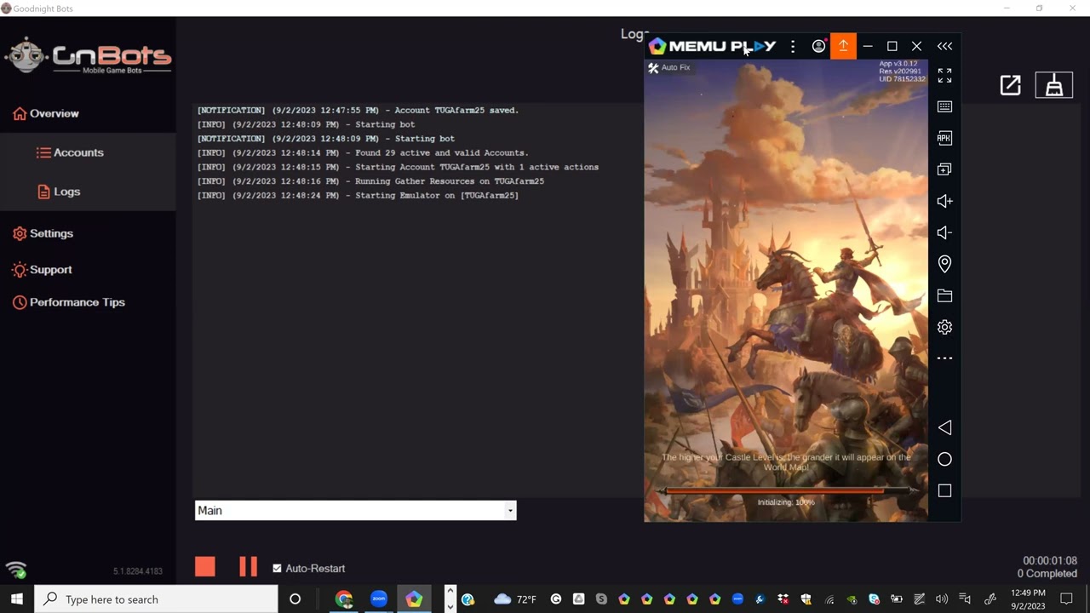Click the game Initializing progress bar
The image size is (1090, 613).
pos(786,490)
